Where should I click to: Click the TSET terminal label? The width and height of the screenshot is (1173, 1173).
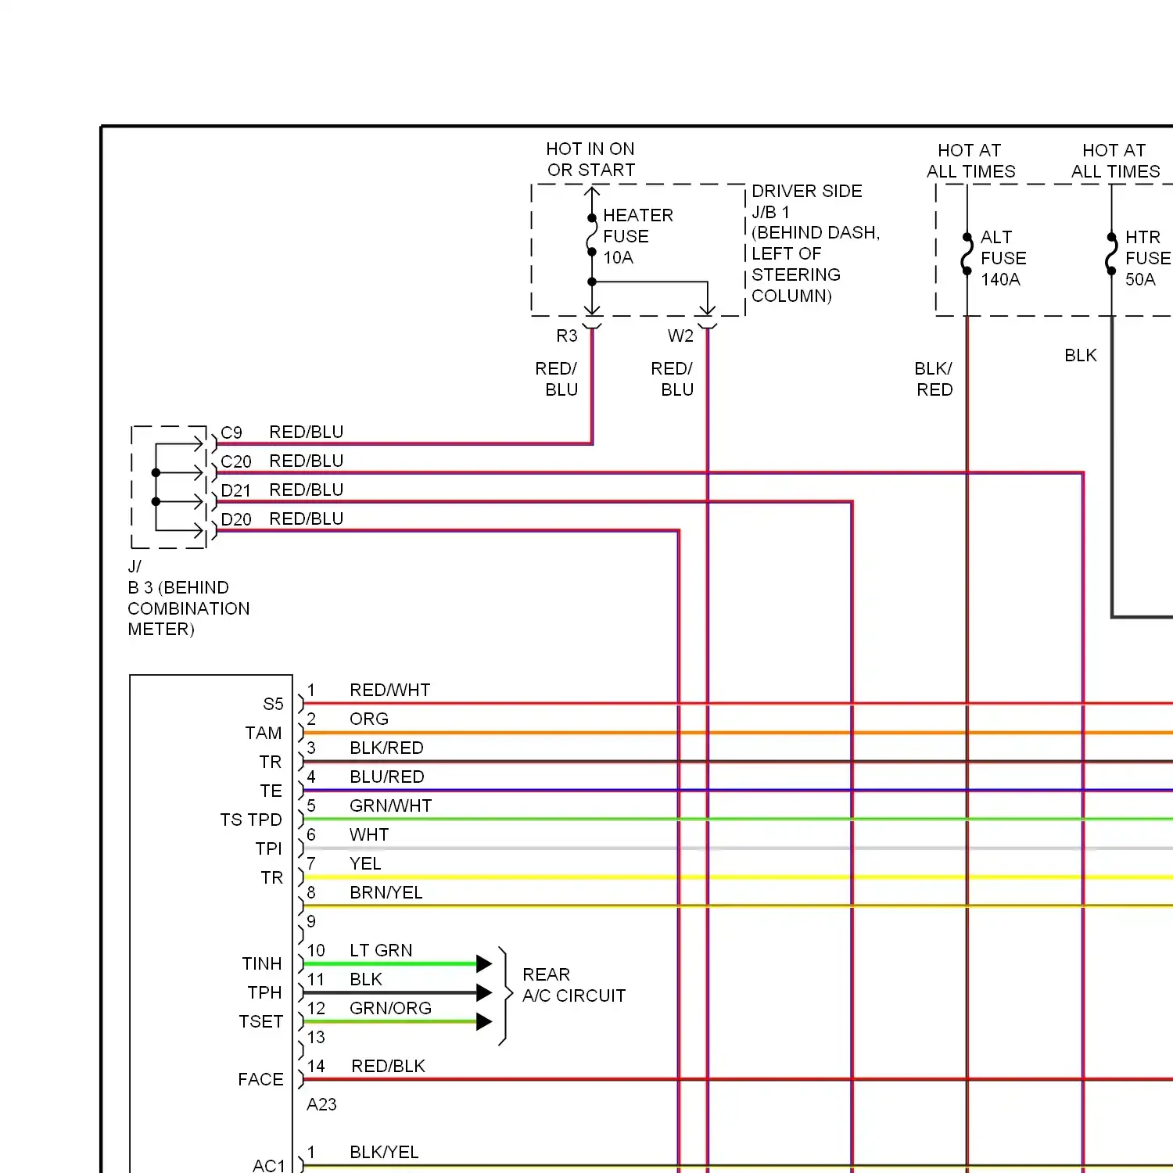point(261,1021)
